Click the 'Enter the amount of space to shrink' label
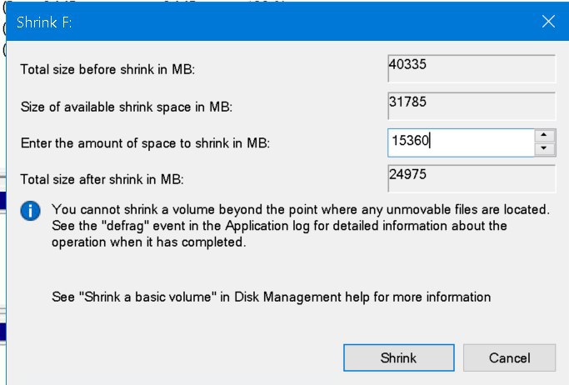Image resolution: width=569 pixels, height=385 pixels. pyautogui.click(x=145, y=143)
